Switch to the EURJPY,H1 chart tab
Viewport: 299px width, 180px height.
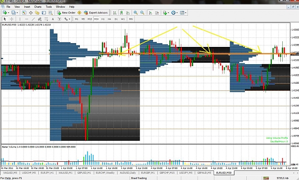click(x=47, y=173)
